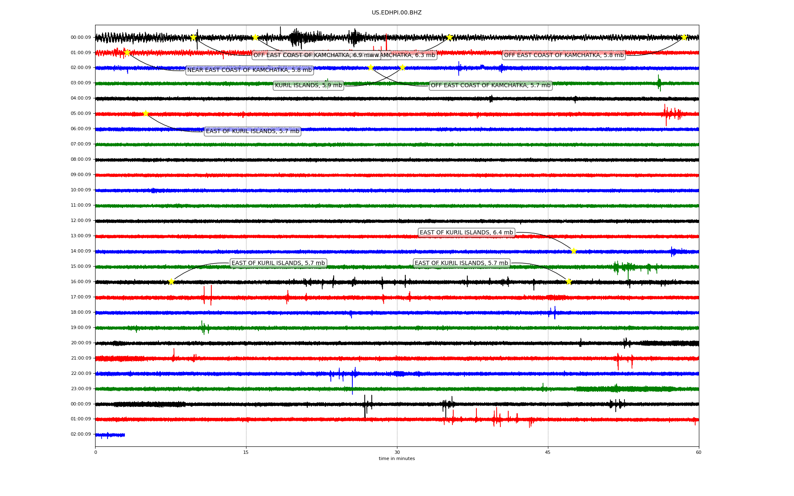Click the 04:00:09 time label

tap(81, 98)
